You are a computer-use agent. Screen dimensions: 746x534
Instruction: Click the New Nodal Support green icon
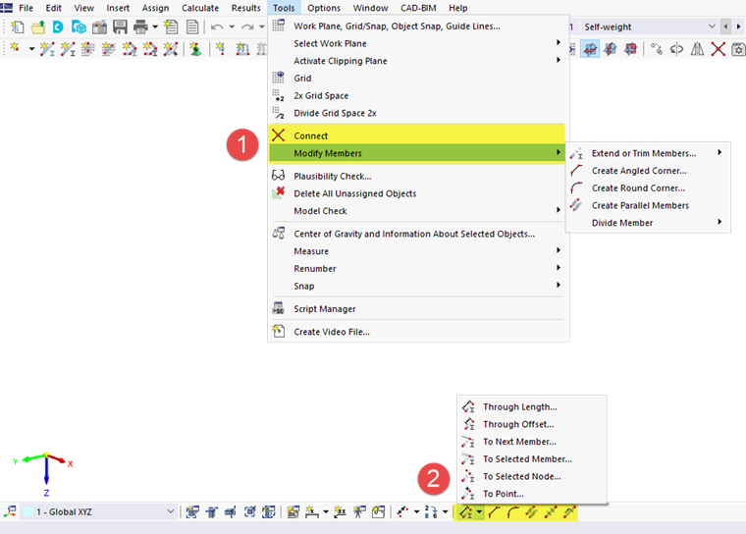click(195, 48)
